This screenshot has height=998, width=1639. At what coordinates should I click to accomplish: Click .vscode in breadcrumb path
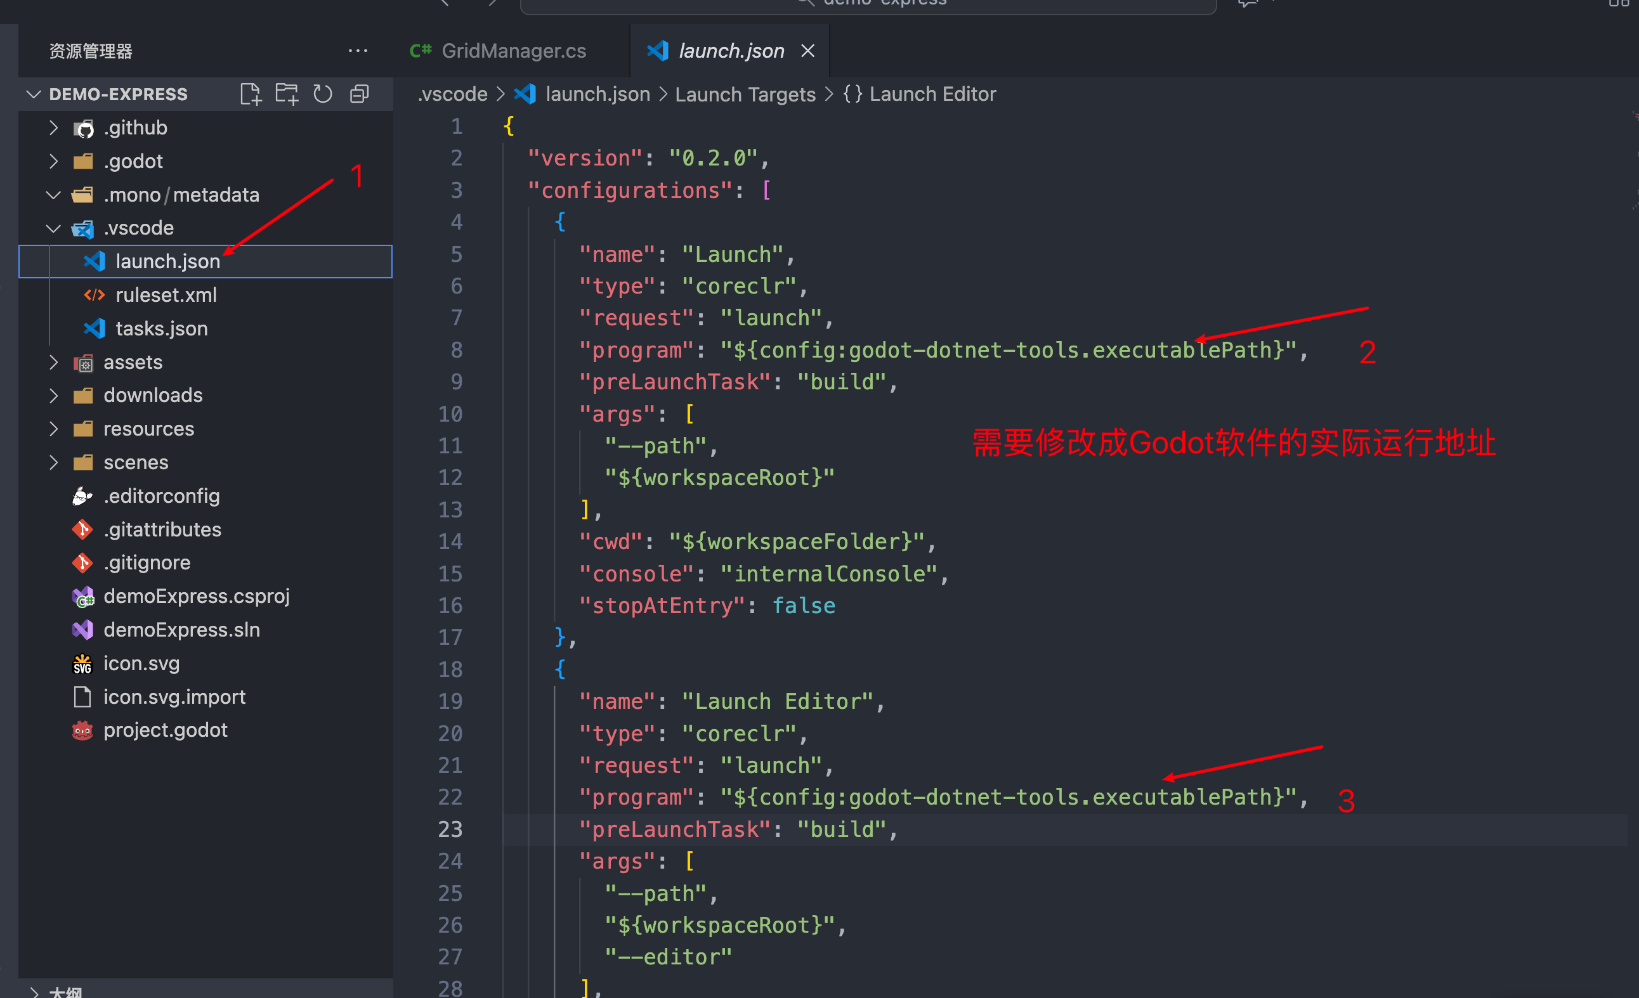coord(452,94)
